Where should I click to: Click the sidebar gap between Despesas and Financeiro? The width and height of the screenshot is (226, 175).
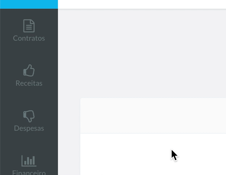coord(29,143)
